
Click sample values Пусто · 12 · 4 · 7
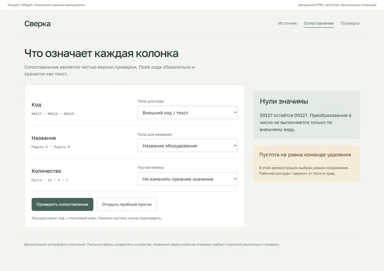pos(50,180)
